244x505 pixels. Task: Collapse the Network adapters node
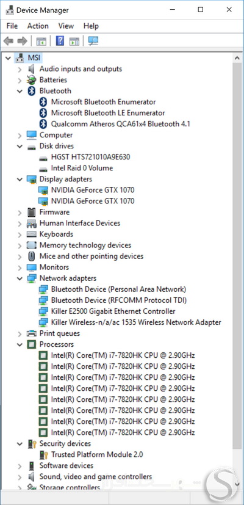click(x=20, y=278)
